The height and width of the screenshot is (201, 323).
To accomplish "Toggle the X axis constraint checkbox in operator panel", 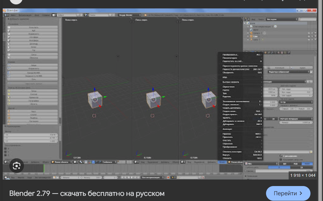I will pyautogui.click(x=5, y=149).
